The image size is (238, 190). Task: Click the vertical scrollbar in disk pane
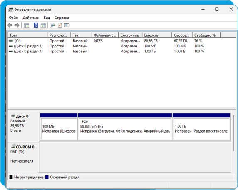click(x=234, y=133)
